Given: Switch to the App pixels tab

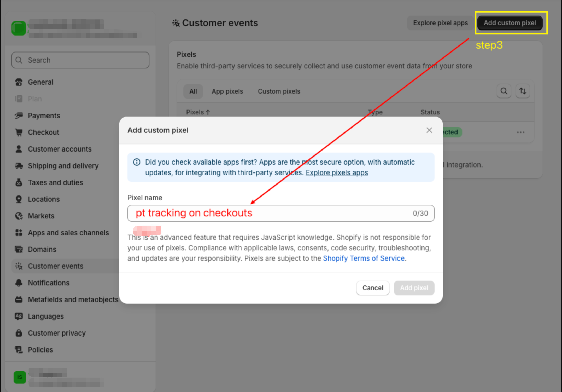Looking at the screenshot, I should click(x=227, y=91).
